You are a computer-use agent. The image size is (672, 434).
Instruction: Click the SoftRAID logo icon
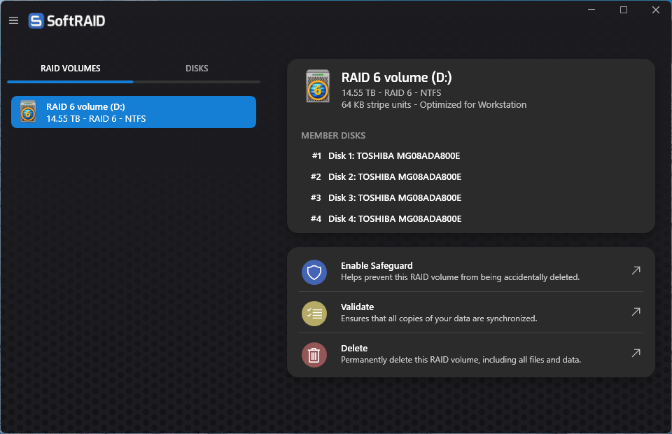click(36, 20)
